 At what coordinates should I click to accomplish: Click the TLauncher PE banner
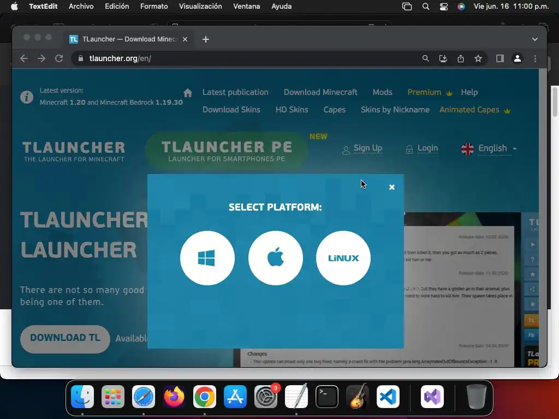(x=227, y=151)
